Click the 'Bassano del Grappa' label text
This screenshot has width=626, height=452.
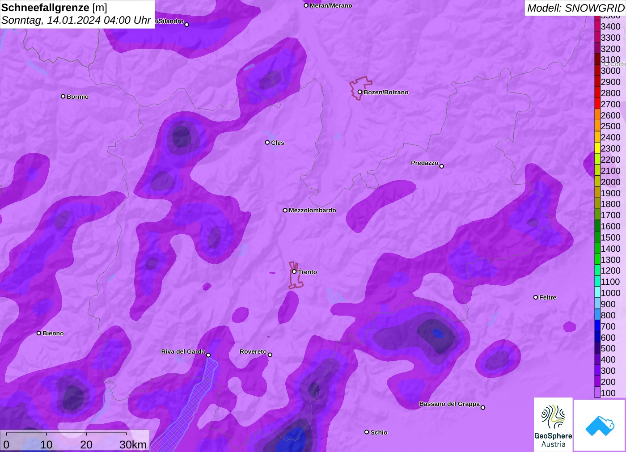449,404
